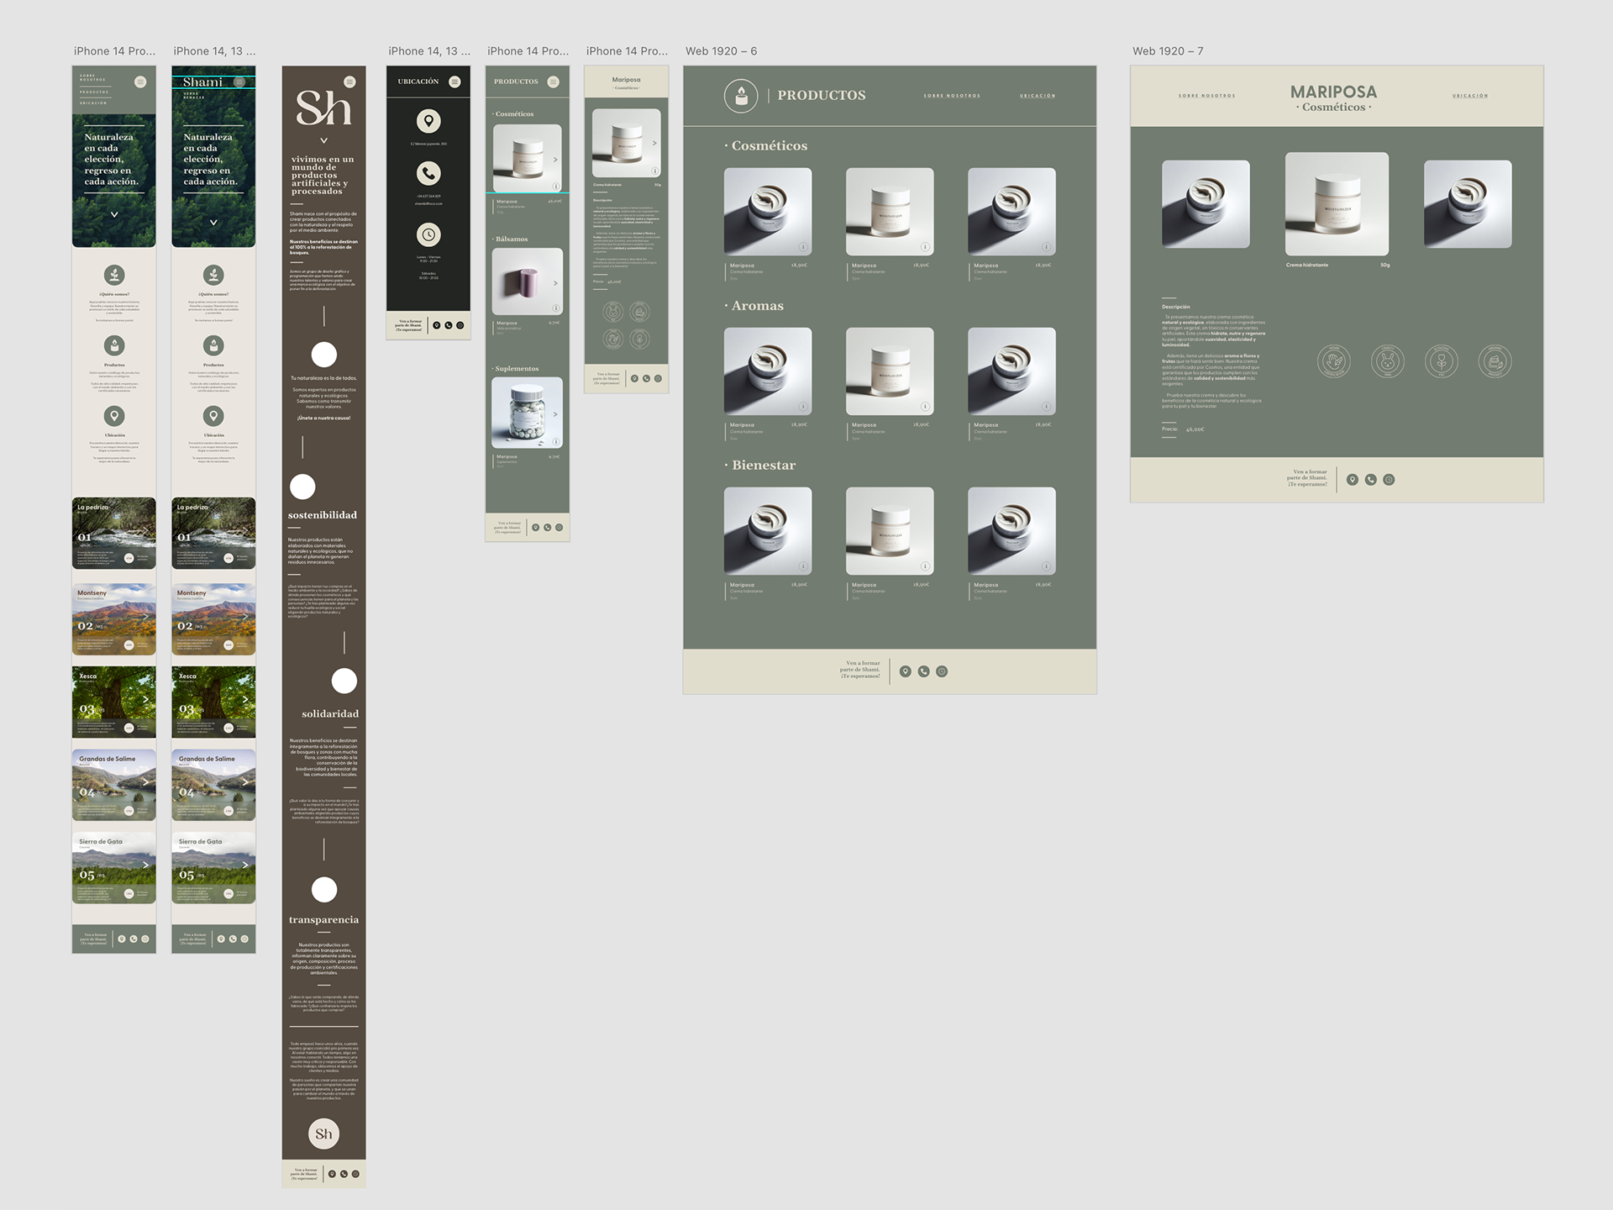Choose PRODUCTOS in the open mobile menu

[94, 92]
